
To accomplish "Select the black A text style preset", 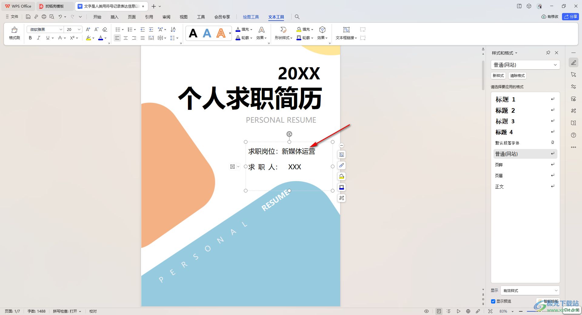I will tap(193, 33).
